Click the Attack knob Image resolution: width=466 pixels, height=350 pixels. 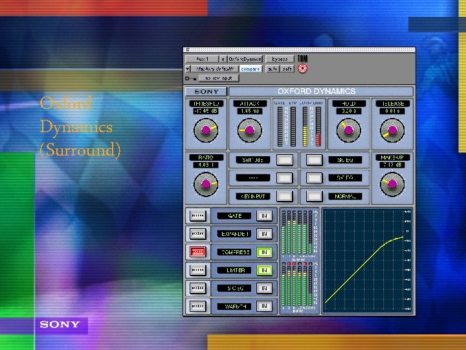click(x=249, y=130)
